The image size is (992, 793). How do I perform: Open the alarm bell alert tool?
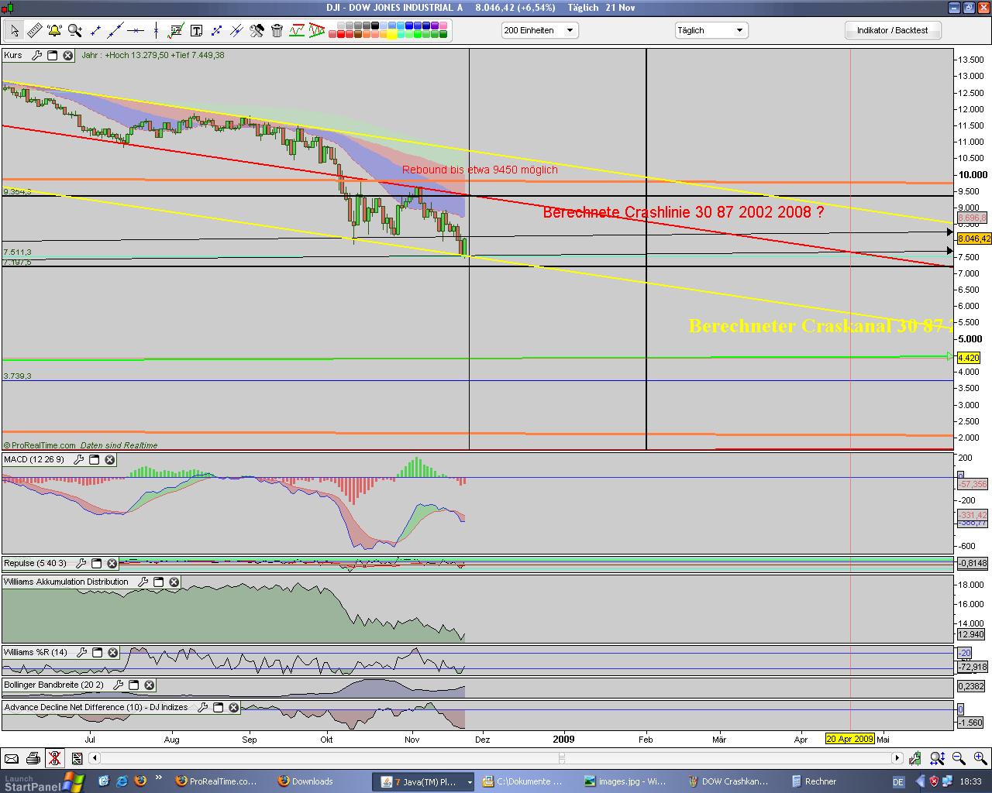coord(54,30)
